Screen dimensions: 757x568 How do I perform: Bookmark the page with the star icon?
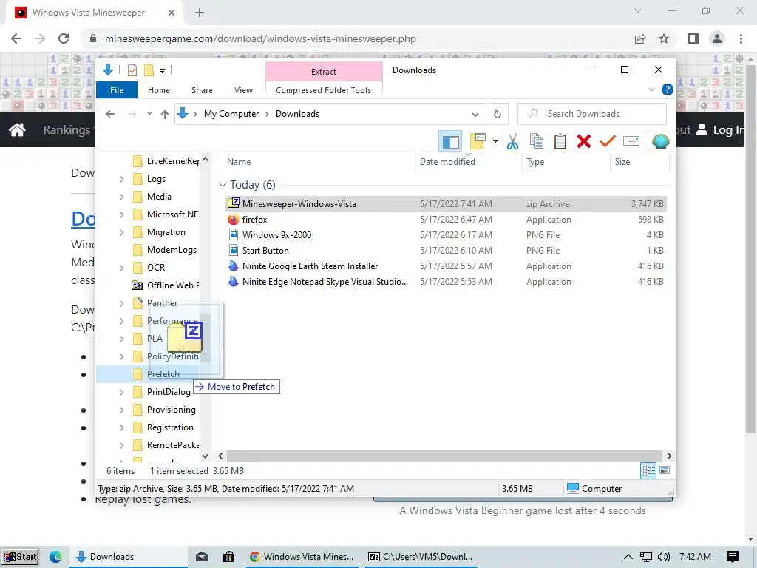[664, 38]
